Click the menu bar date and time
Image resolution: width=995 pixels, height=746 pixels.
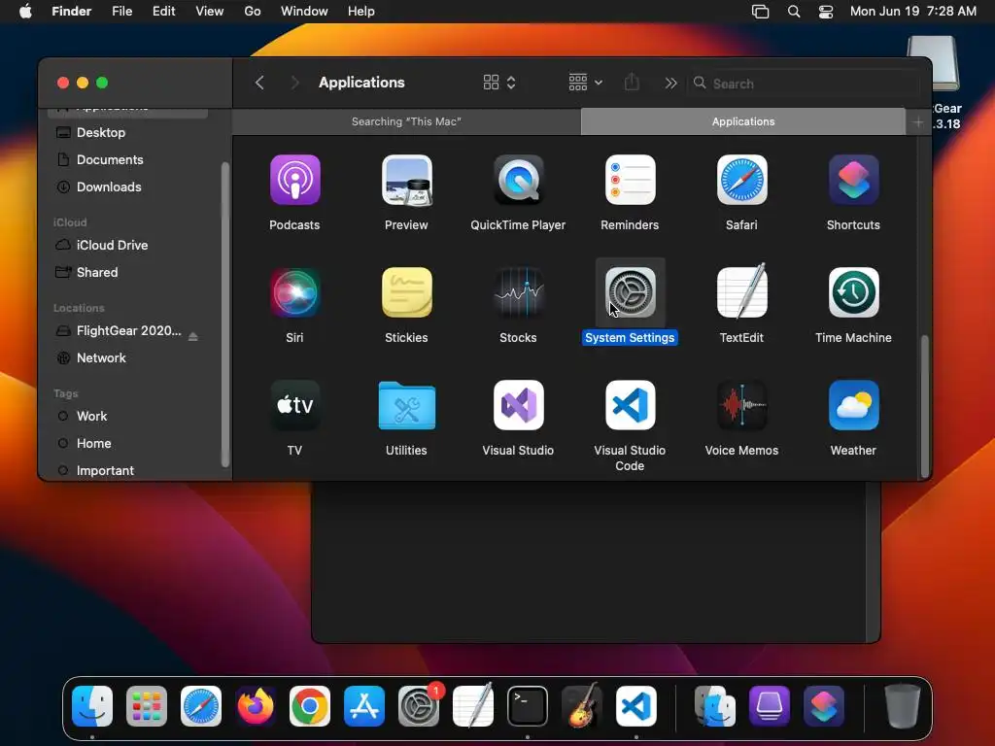[912, 12]
